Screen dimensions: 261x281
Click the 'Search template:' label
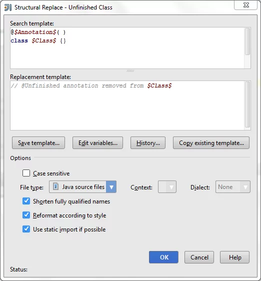(x=32, y=23)
